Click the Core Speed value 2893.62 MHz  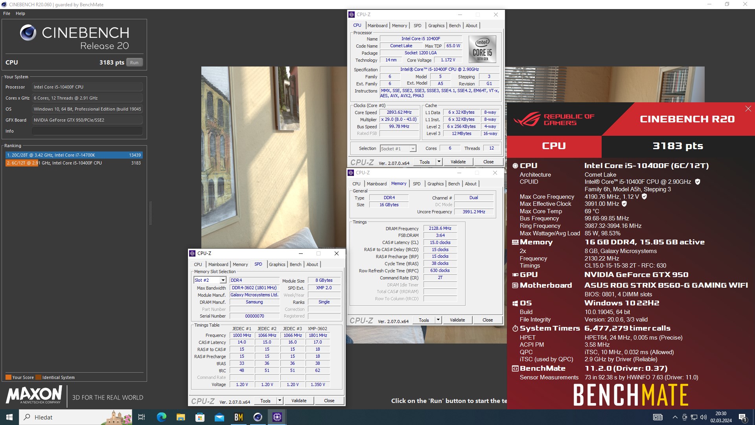pos(399,113)
